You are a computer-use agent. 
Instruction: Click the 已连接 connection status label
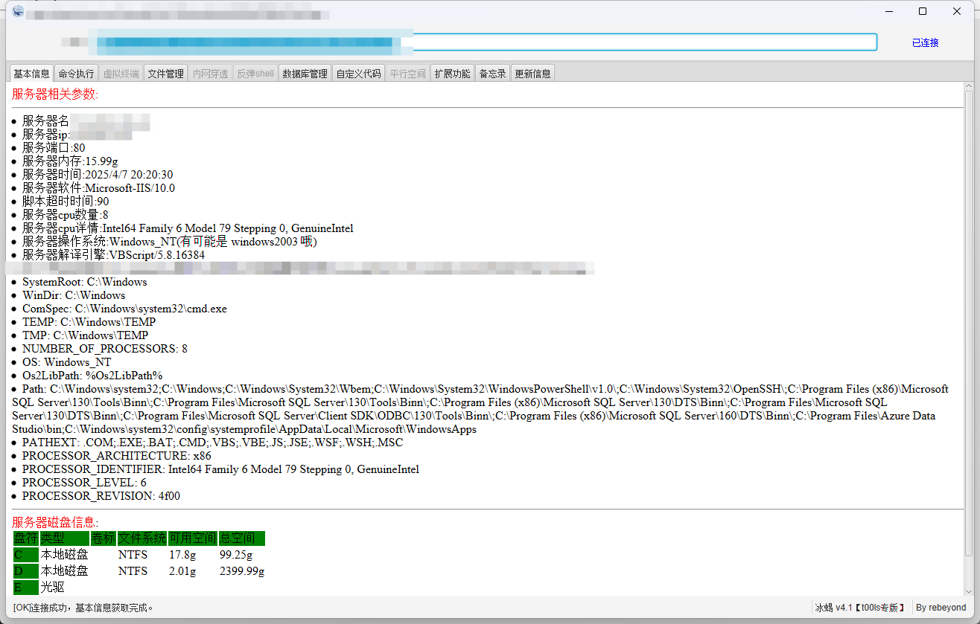(925, 43)
